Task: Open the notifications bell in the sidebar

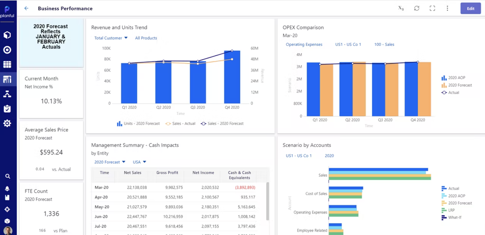Action: (x=7, y=188)
